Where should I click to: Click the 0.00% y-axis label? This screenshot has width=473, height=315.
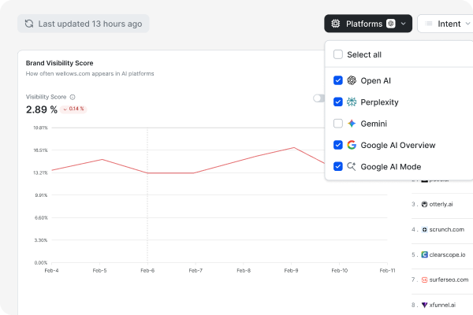tap(41, 262)
